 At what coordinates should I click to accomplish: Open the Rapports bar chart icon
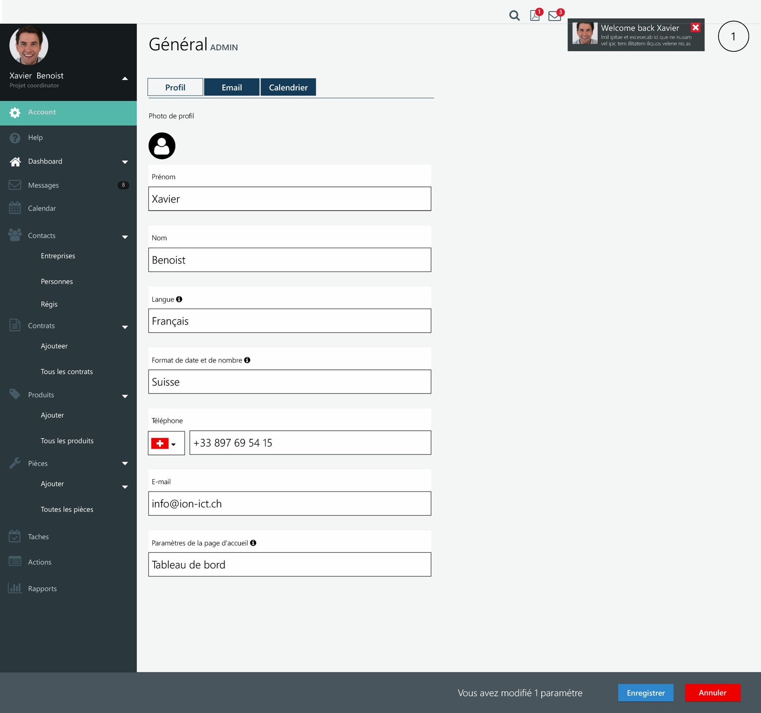[15, 588]
